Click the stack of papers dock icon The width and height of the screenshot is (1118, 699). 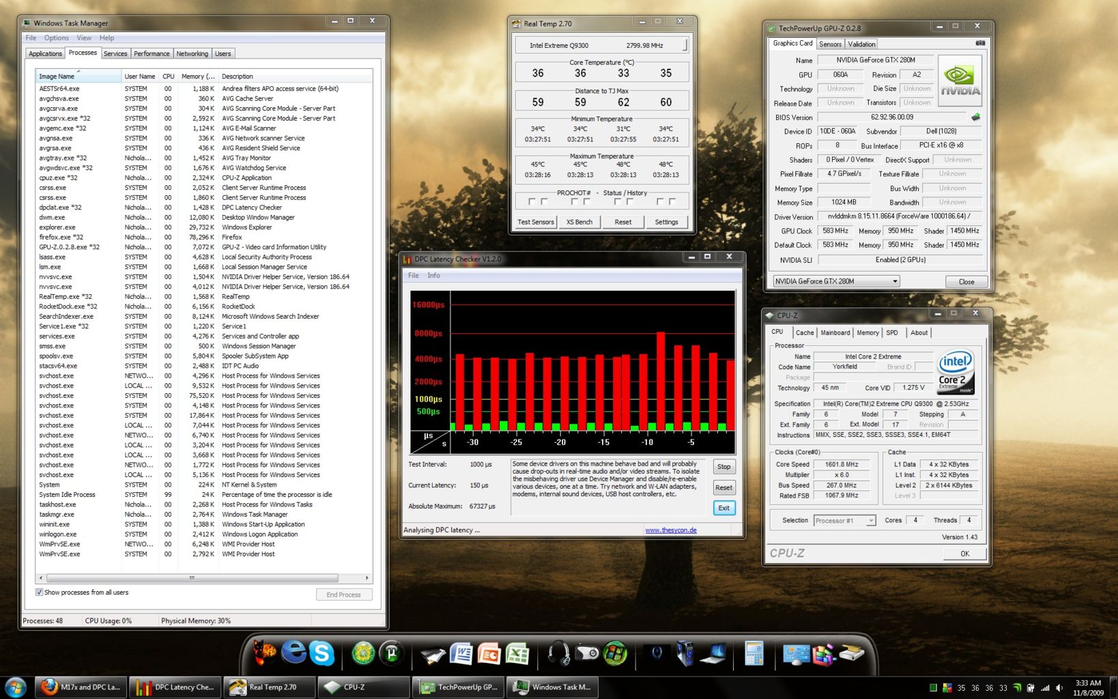[x=433, y=655]
